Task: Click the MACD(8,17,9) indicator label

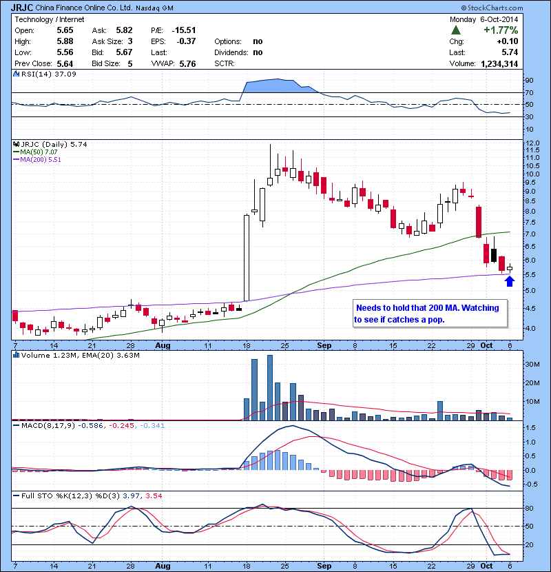Action: (48, 425)
